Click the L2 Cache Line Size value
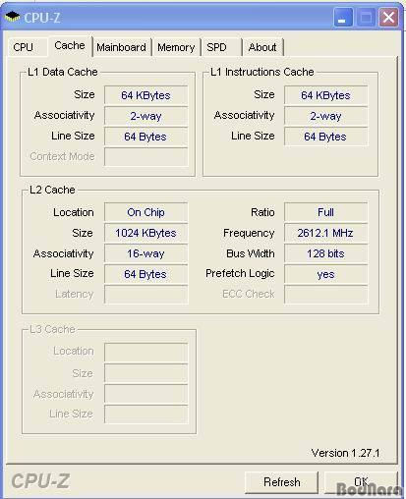The image size is (406, 499). [145, 274]
